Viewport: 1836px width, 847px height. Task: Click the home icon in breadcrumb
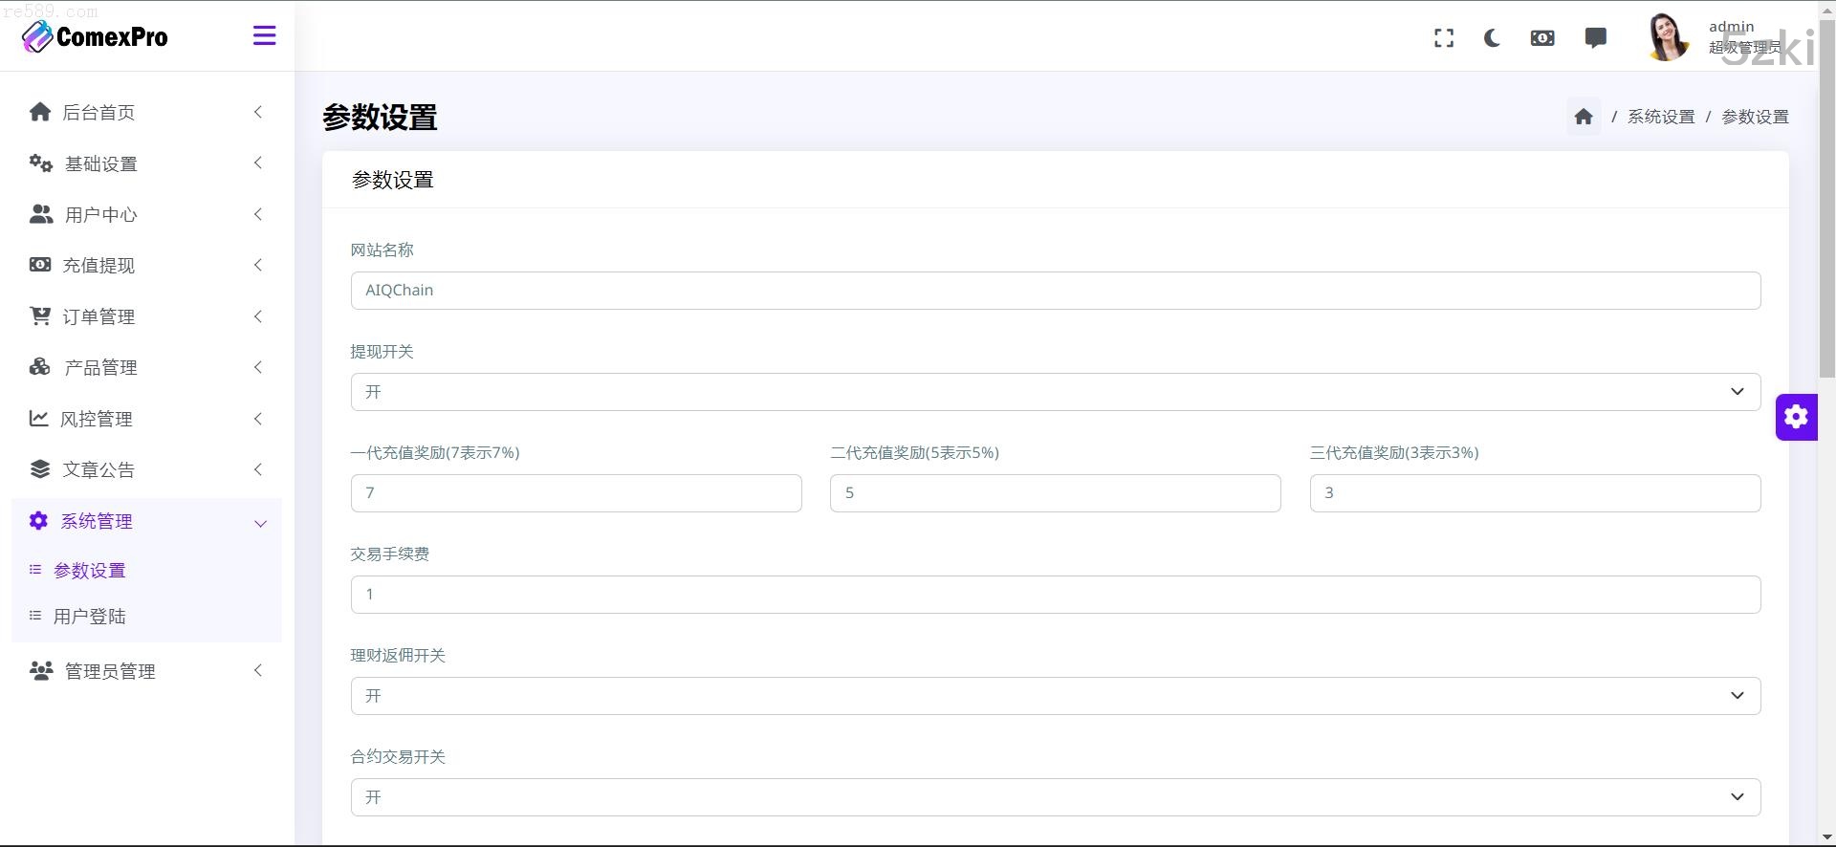[x=1584, y=117]
